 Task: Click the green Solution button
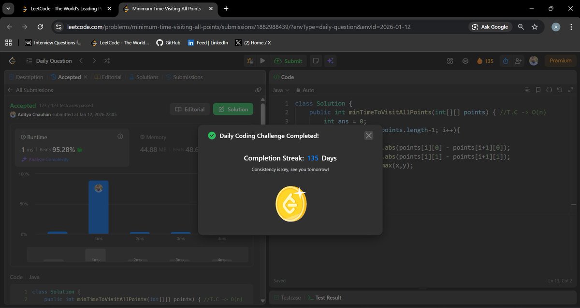233,109
